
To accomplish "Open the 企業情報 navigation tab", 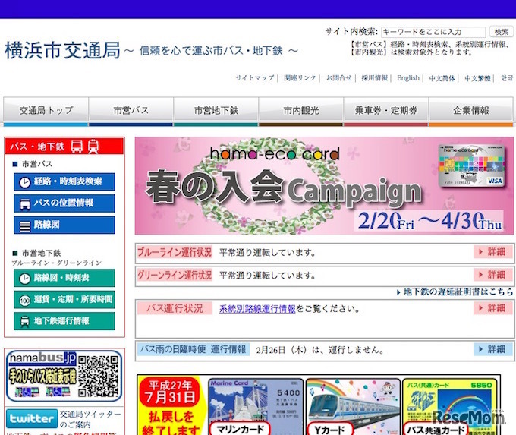I will pyautogui.click(x=471, y=111).
